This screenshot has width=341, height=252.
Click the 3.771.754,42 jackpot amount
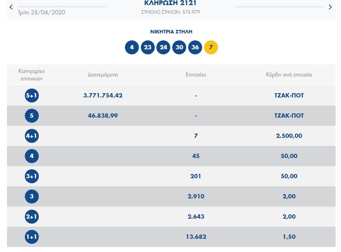click(103, 96)
